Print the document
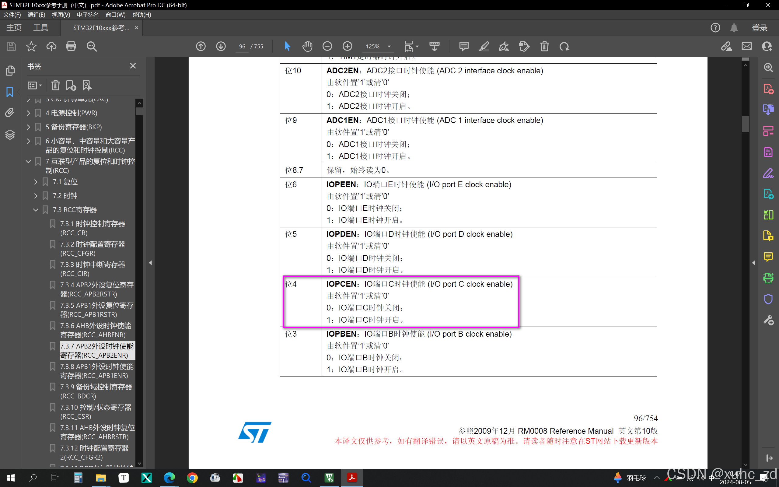The image size is (779, 487). pos(71,46)
